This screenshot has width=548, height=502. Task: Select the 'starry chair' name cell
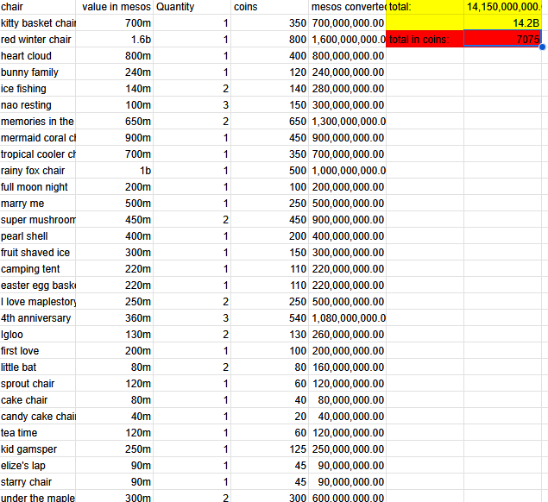38,482
